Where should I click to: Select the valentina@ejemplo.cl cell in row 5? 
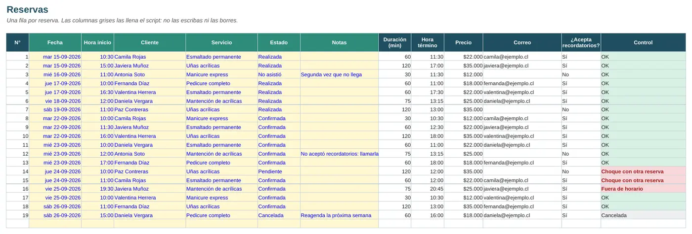click(522, 92)
